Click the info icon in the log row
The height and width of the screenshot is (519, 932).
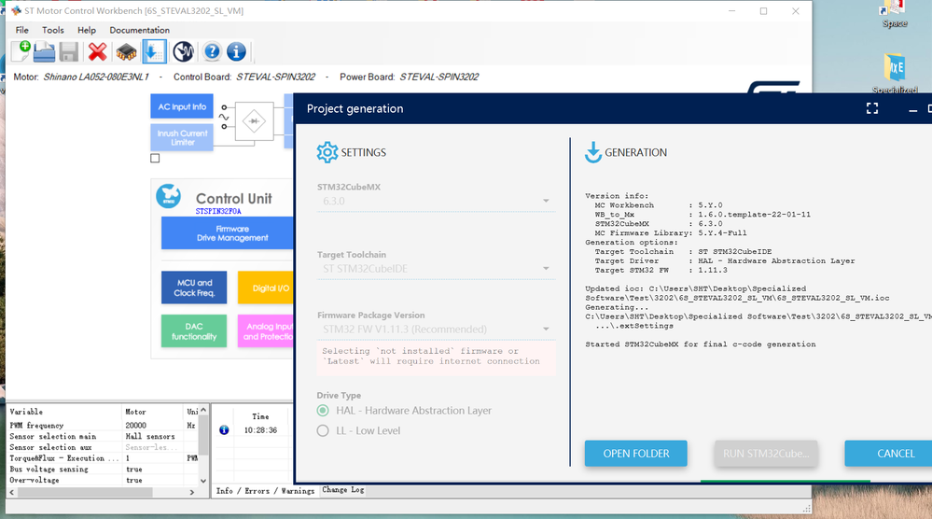point(224,429)
